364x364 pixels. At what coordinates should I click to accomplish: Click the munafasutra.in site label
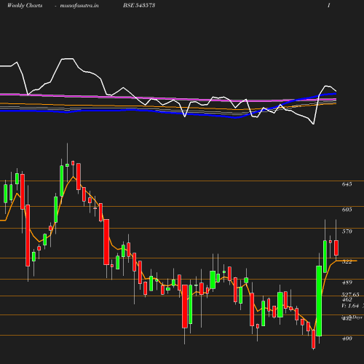coord(79,6)
